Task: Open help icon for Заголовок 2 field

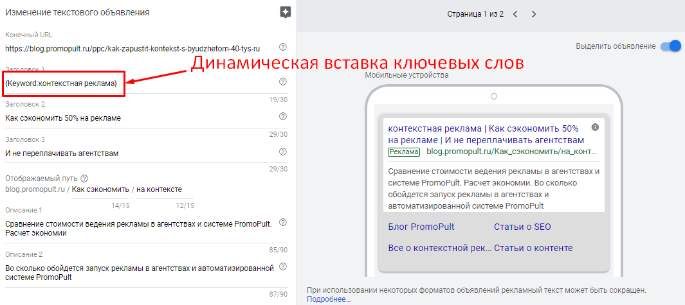Action: click(x=282, y=116)
